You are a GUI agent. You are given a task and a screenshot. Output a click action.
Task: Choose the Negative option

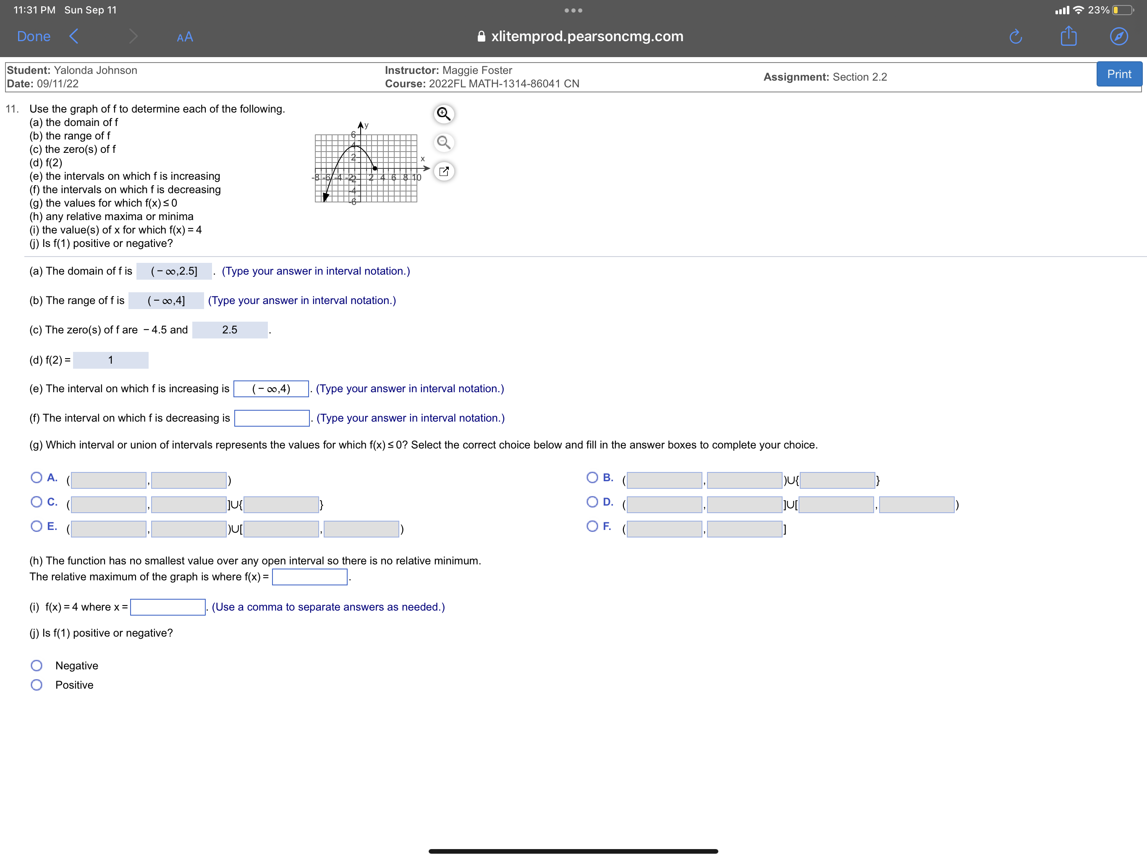click(36, 666)
